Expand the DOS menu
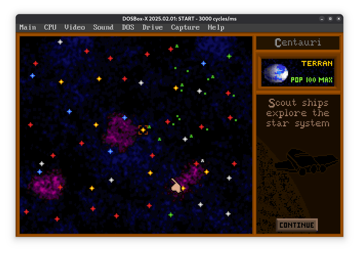The image size is (359, 254). (128, 27)
